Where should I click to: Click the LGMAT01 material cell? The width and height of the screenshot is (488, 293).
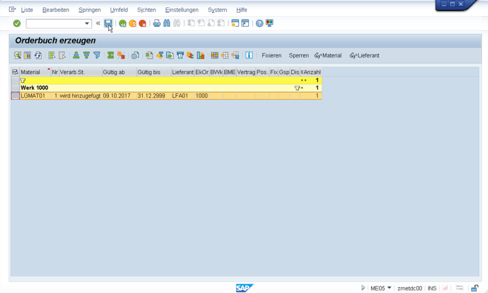click(x=35, y=96)
